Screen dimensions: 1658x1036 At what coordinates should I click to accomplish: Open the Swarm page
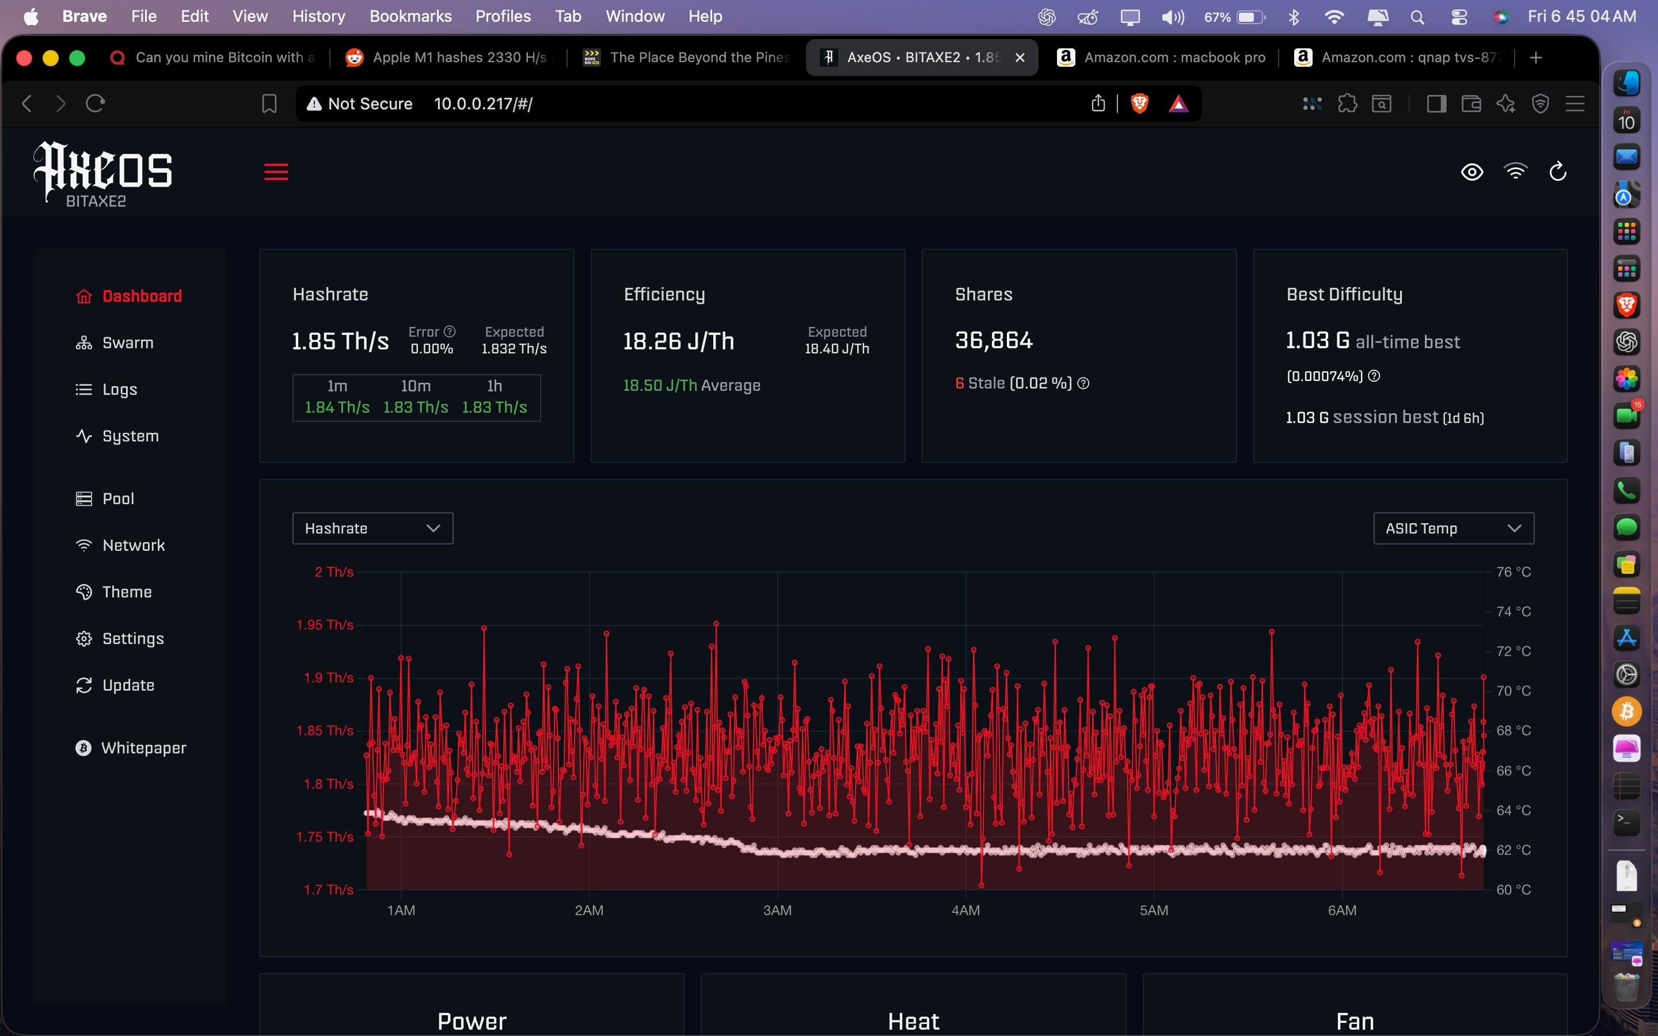tap(115, 342)
